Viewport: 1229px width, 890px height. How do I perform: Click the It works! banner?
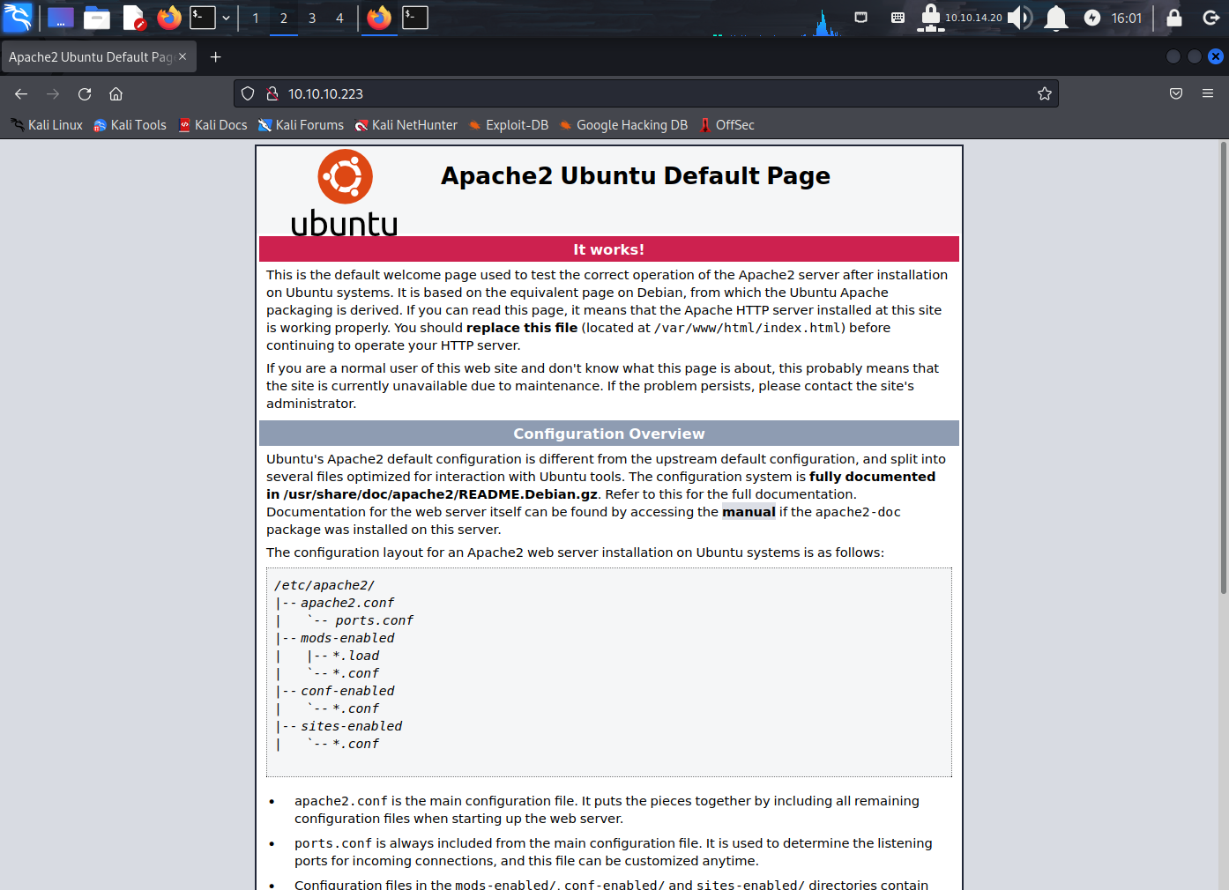tap(609, 249)
